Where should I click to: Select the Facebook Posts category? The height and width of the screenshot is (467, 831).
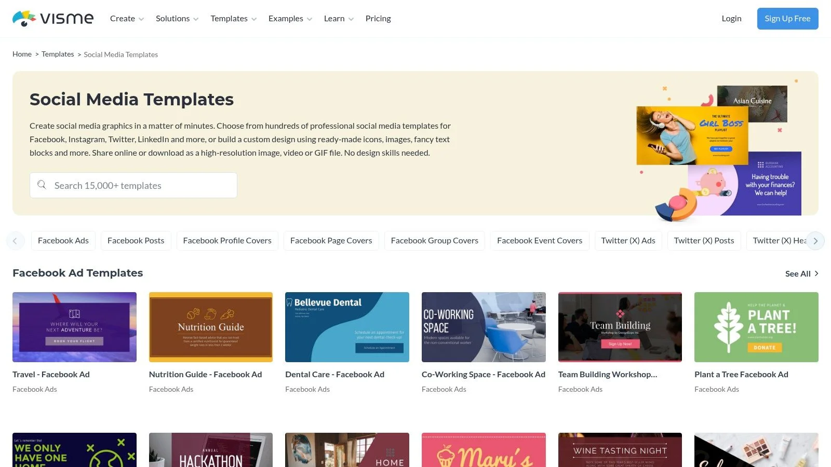click(136, 241)
